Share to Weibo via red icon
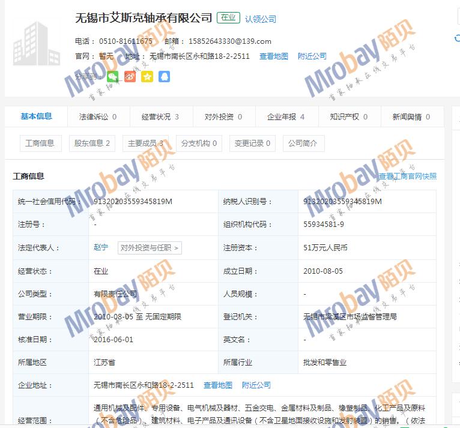 point(130,76)
